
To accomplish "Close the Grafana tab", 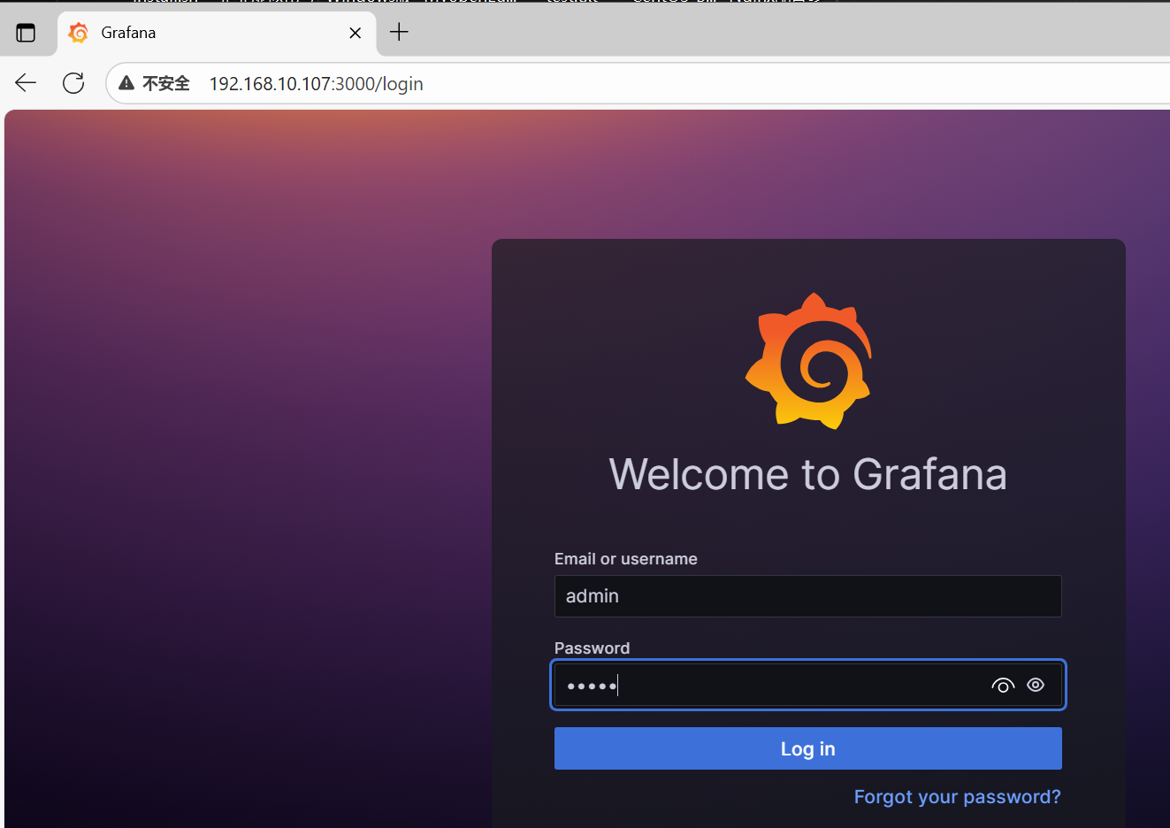I will click(356, 33).
